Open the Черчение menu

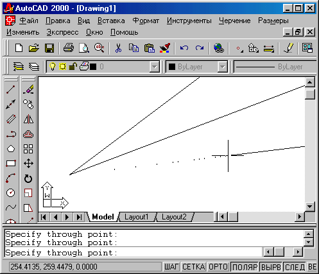coord(234,21)
